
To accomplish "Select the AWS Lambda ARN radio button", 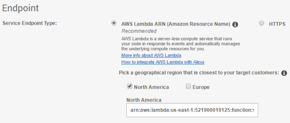I will click(x=114, y=23).
